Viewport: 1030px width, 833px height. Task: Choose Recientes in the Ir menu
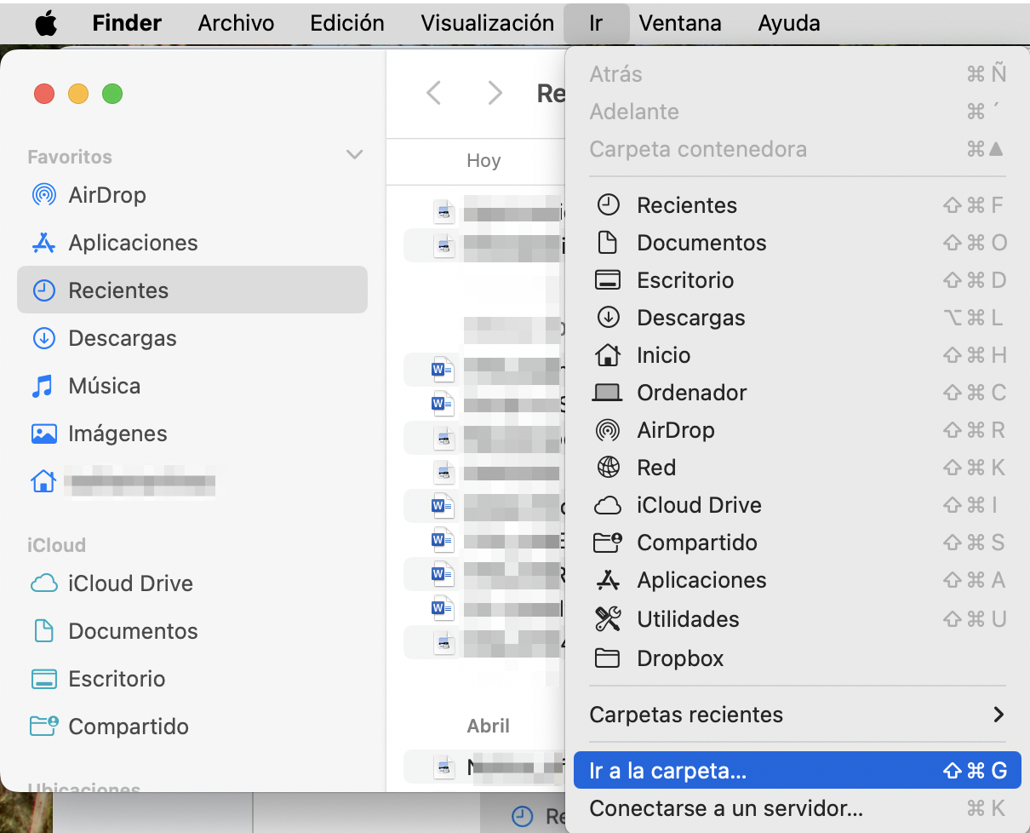coord(797,205)
